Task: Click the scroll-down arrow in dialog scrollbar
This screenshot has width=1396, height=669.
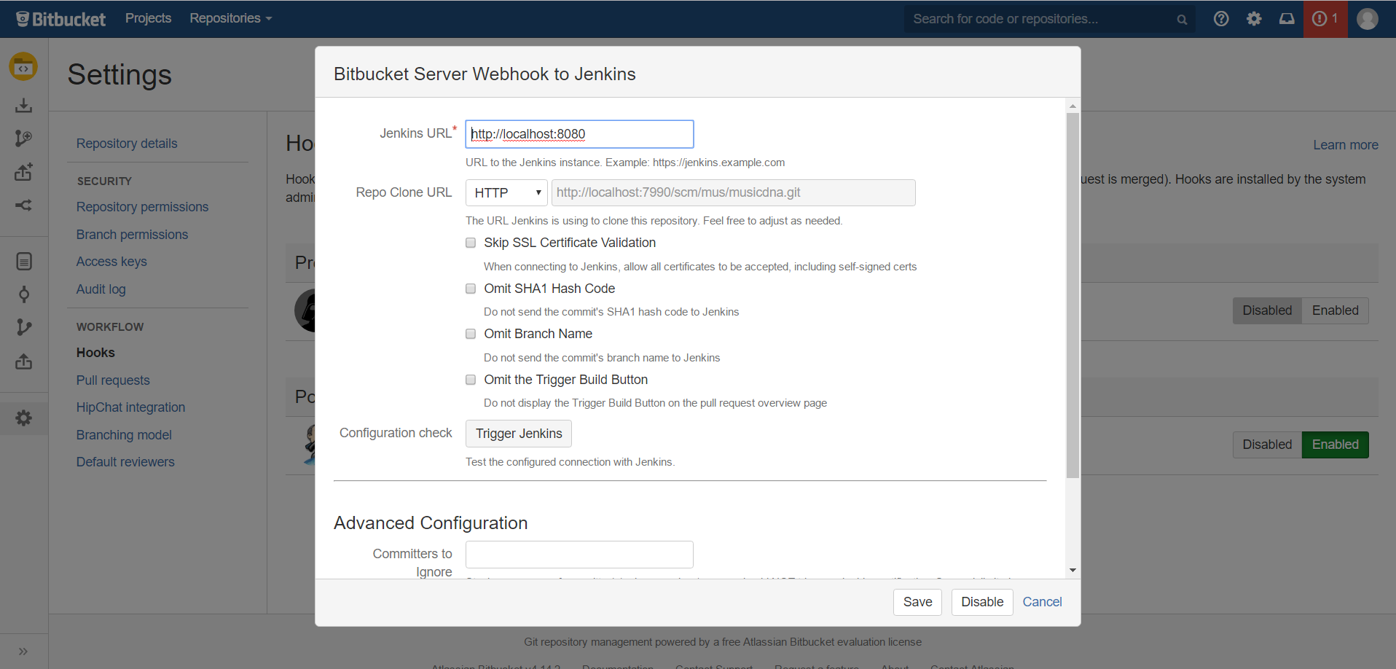Action: click(1073, 571)
